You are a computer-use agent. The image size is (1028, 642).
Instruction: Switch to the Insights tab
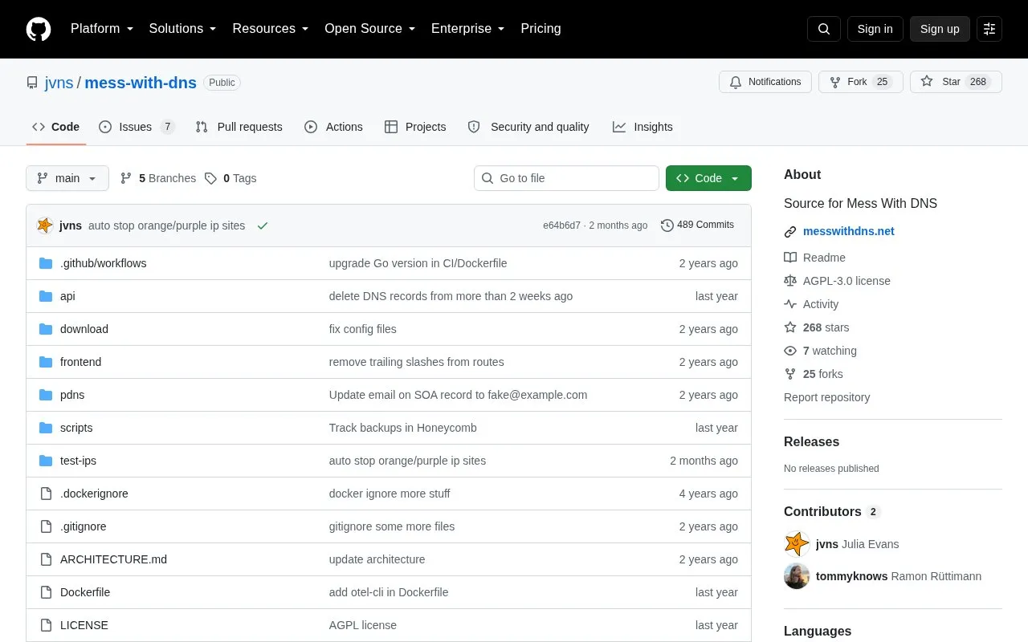[x=642, y=127]
